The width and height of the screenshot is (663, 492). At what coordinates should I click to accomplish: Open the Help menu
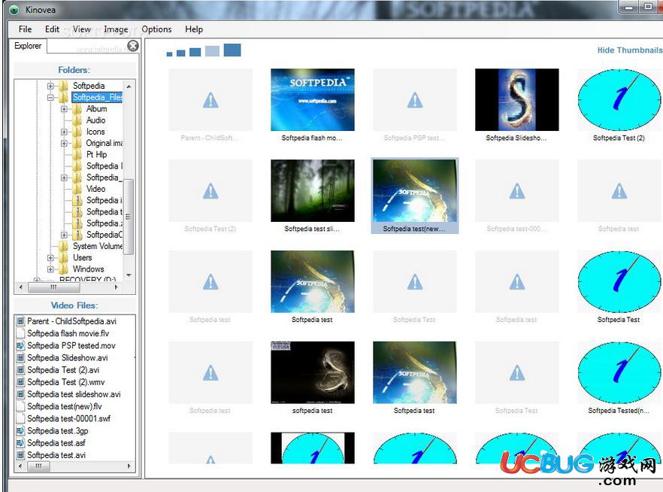(x=194, y=29)
